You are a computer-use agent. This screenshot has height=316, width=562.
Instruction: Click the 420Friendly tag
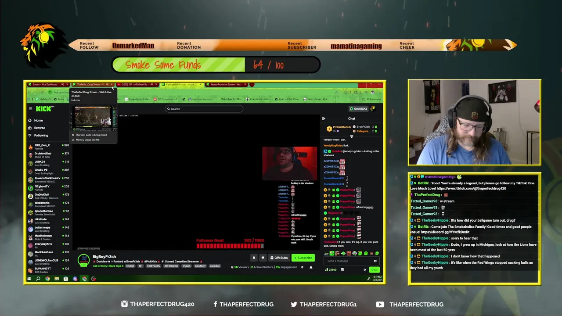154,266
